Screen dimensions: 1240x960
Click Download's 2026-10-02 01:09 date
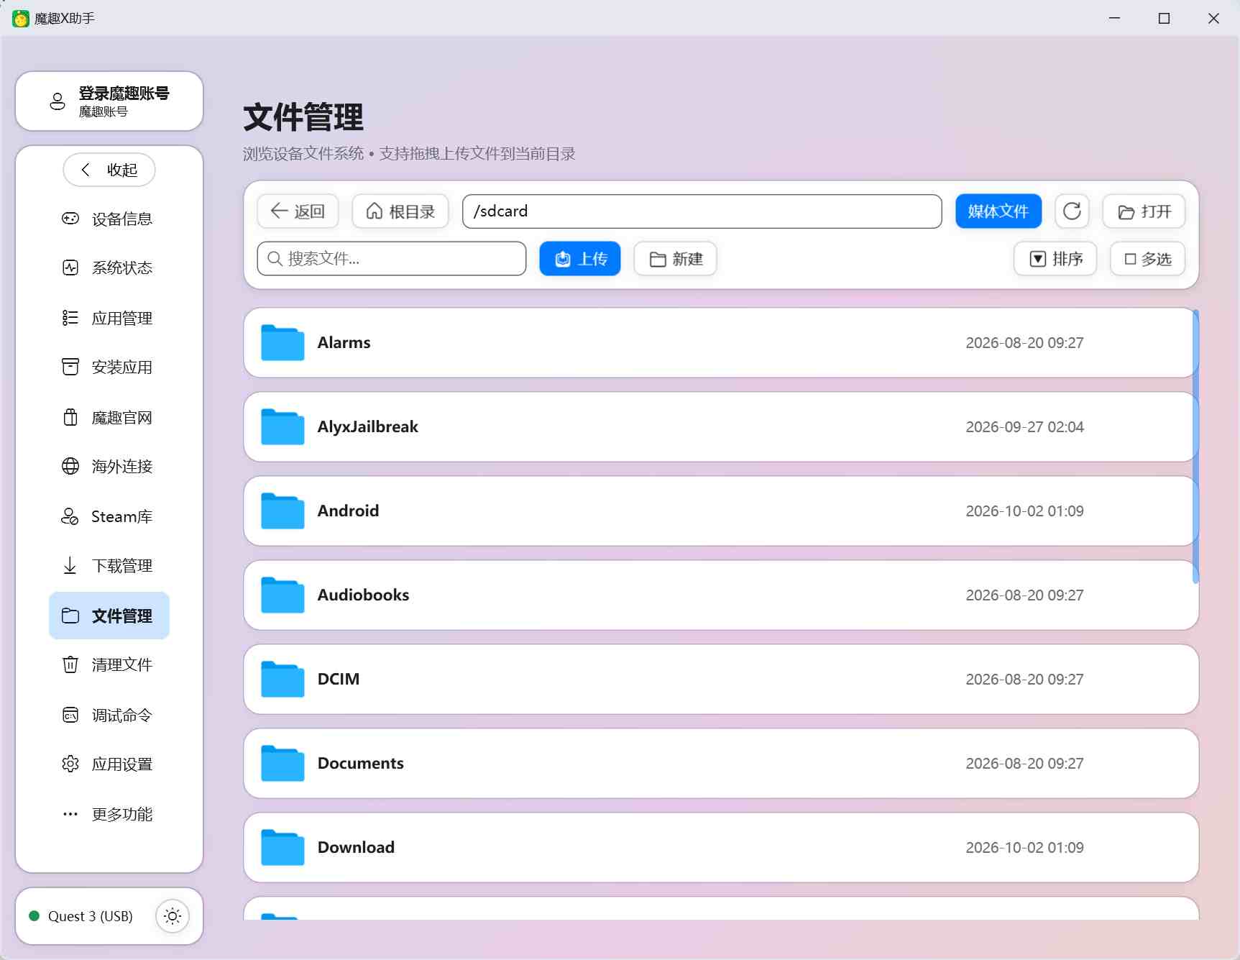click(x=1024, y=848)
